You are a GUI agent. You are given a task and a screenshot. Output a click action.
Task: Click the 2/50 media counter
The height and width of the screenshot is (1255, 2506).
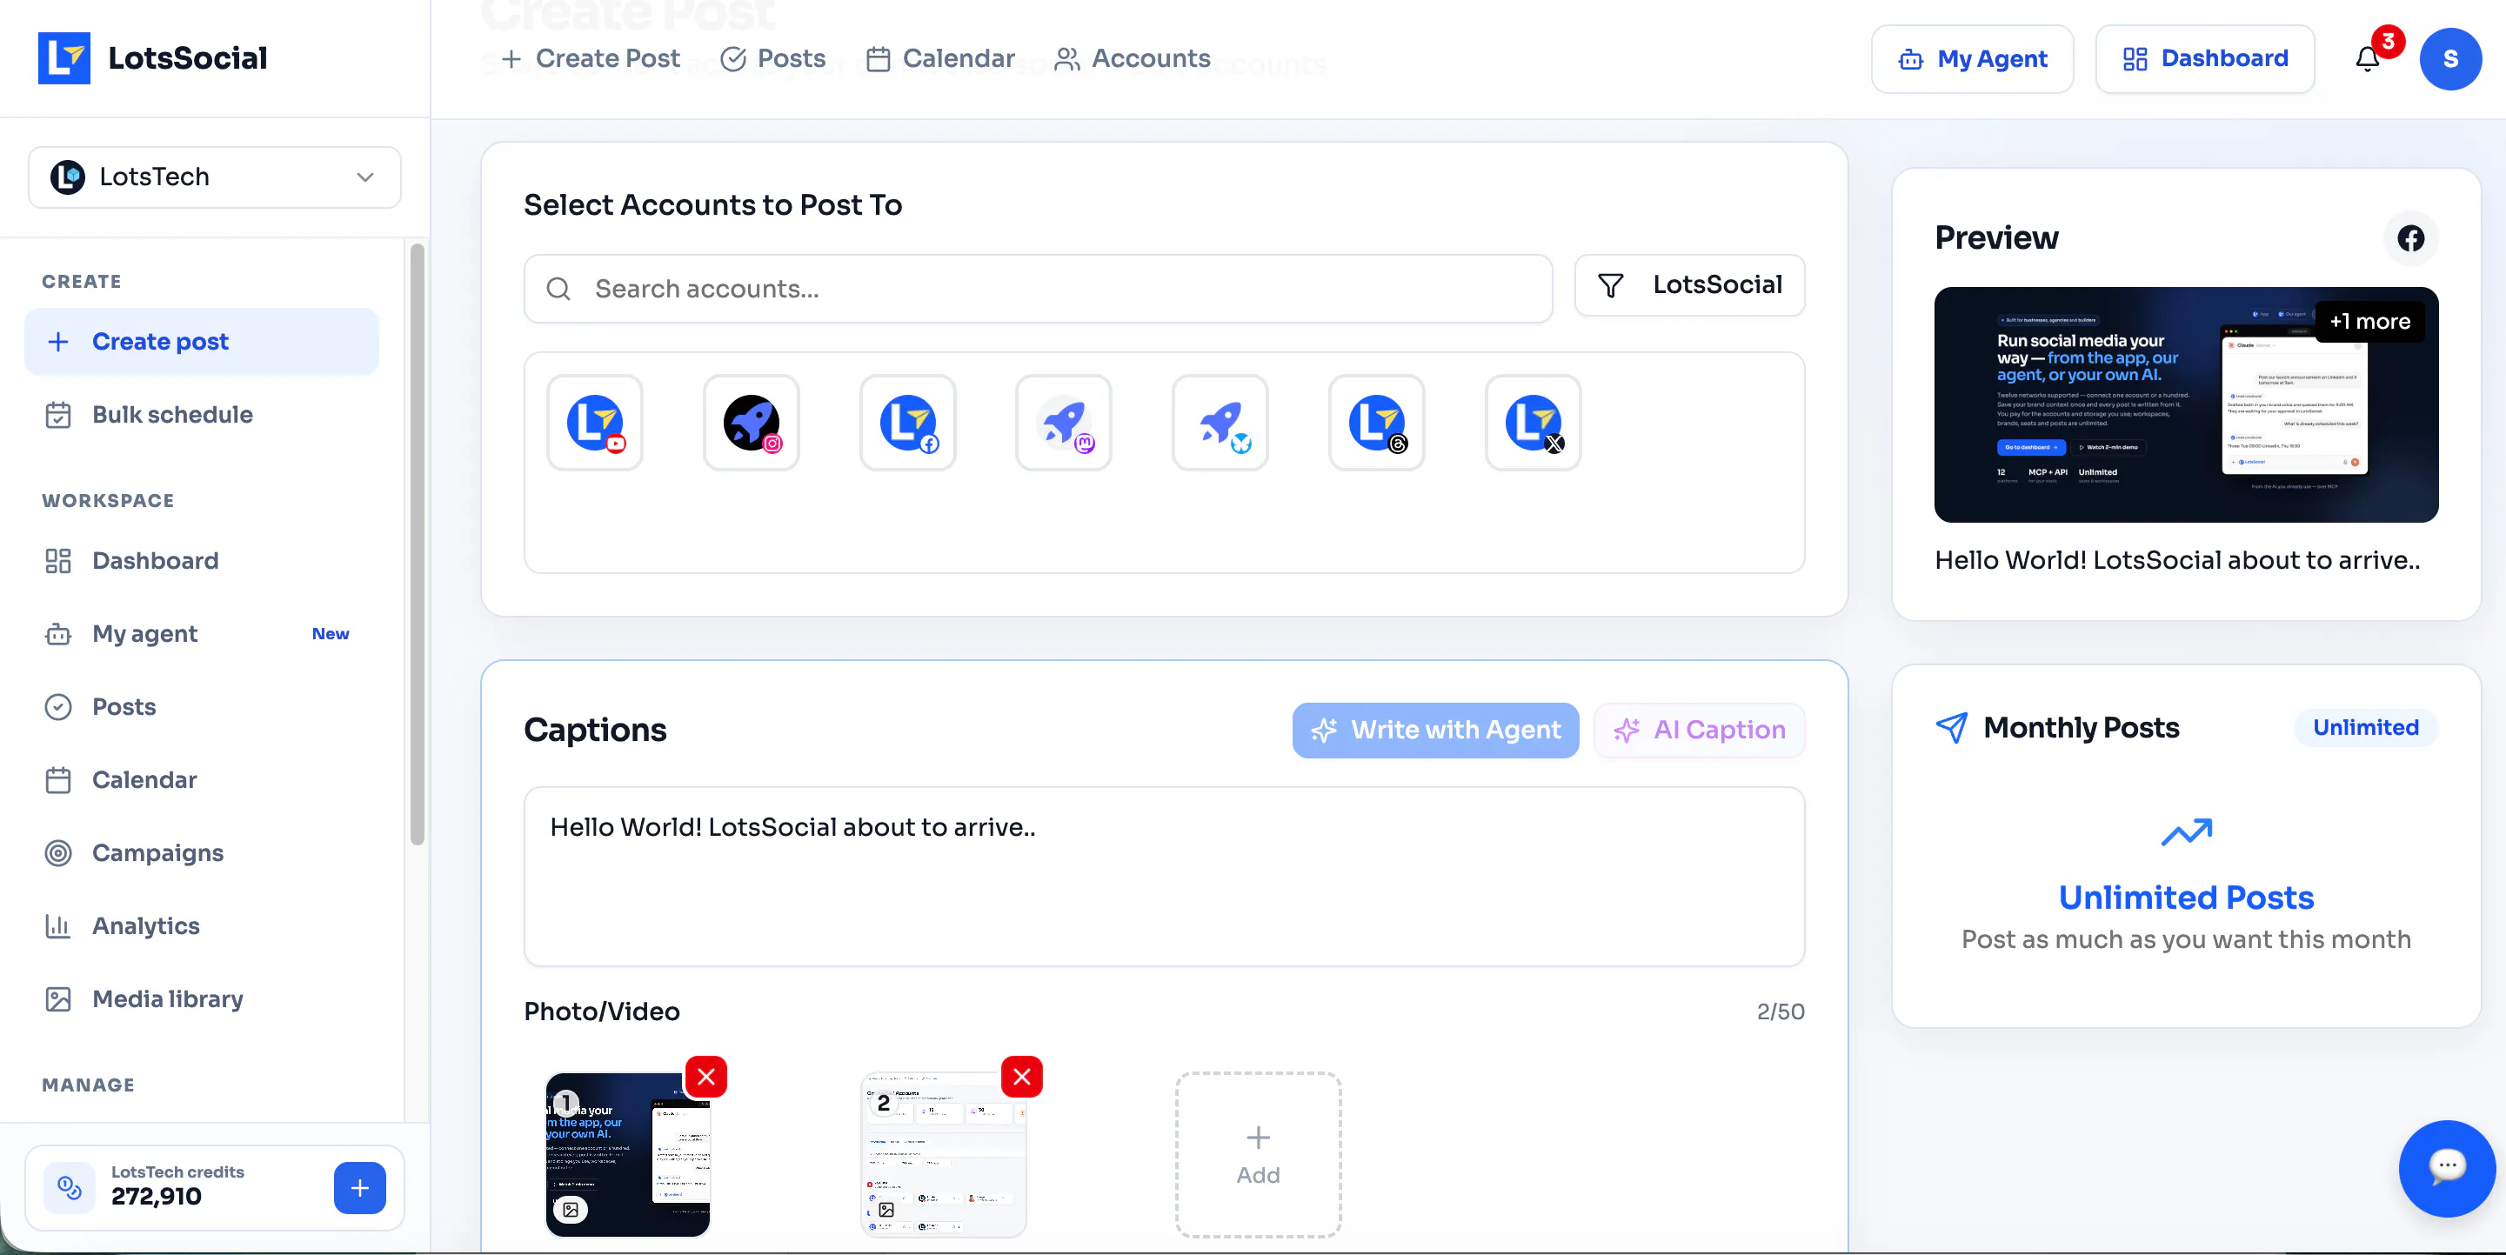1781,1011
